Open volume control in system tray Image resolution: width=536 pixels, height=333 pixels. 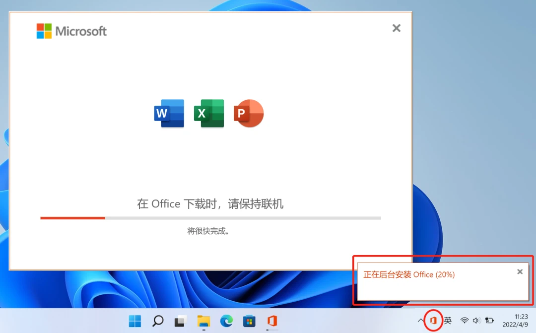point(476,321)
